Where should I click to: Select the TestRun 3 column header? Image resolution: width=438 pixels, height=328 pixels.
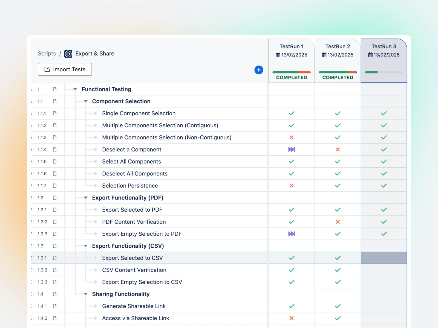point(384,46)
